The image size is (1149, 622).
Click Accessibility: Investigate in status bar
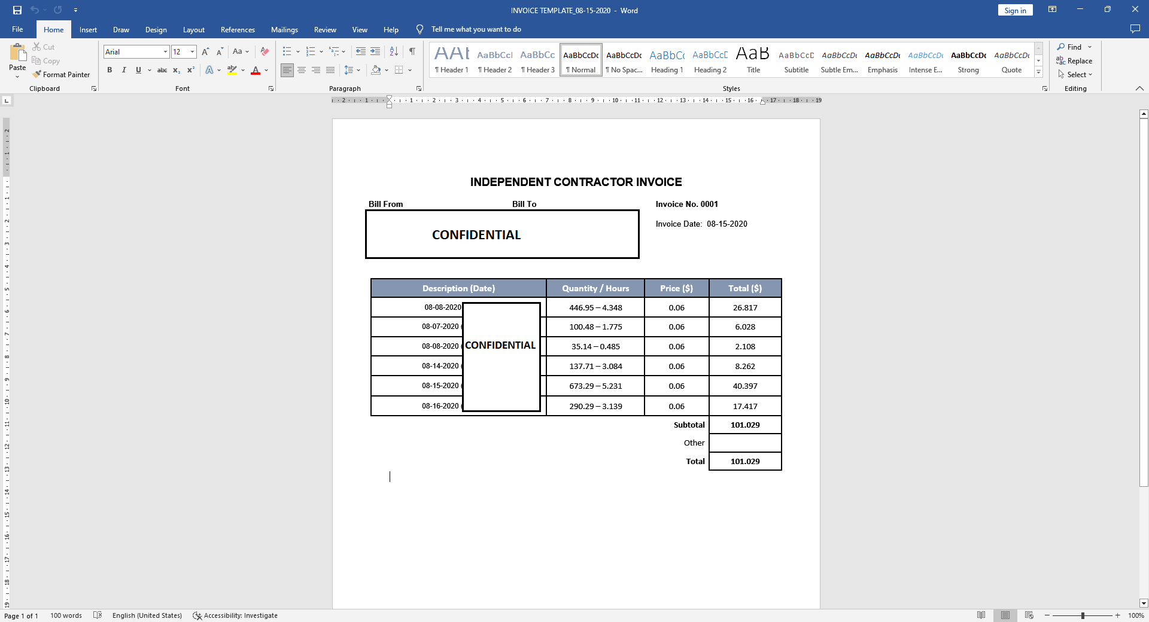[x=235, y=615]
